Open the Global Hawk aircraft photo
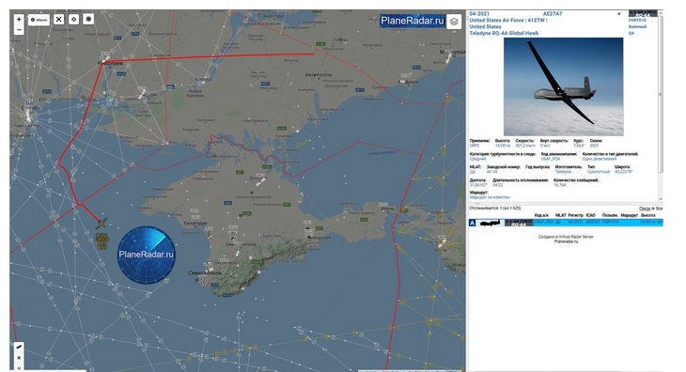Image resolution: width=686 pixels, height=372 pixels. [x=564, y=86]
